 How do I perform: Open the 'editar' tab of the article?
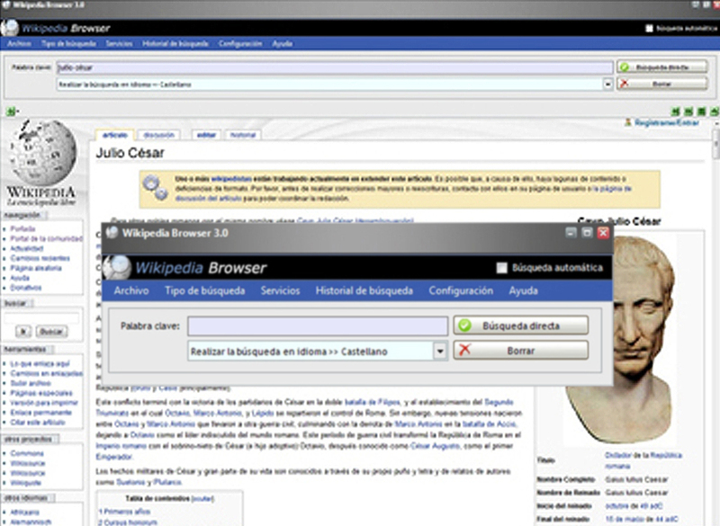pos(206,135)
